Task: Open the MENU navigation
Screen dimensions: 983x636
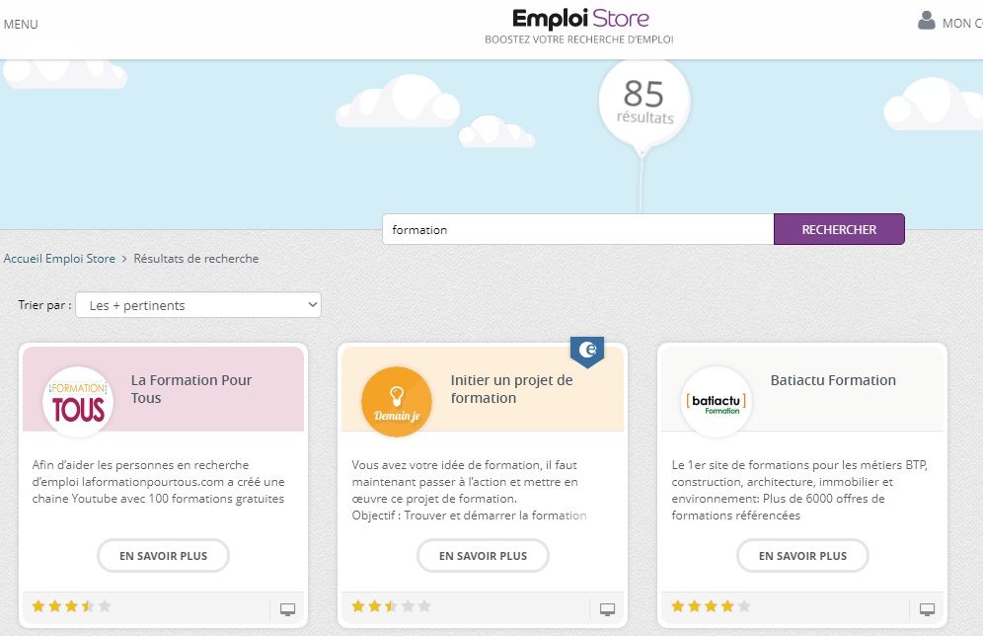Action: [21, 25]
